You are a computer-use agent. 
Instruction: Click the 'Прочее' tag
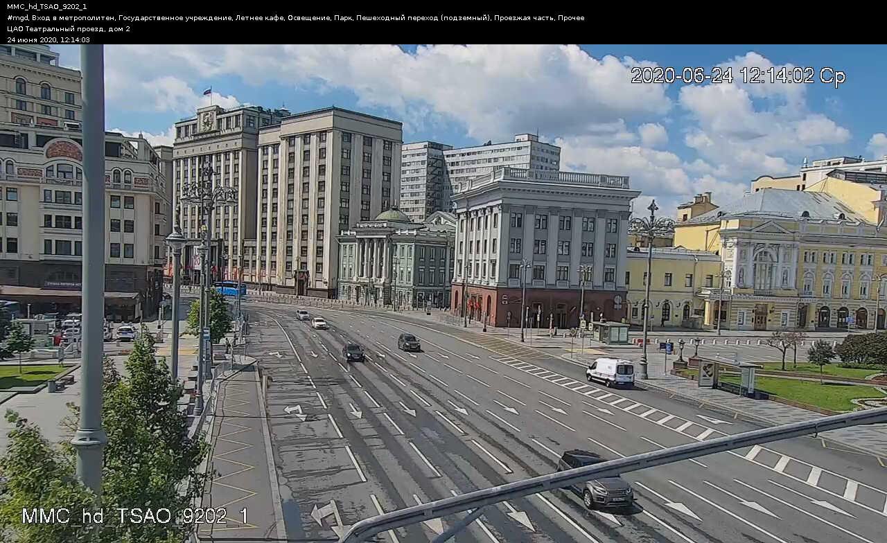point(571,18)
